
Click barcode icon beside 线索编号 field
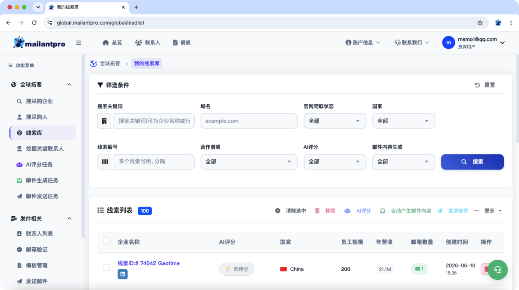(104, 162)
